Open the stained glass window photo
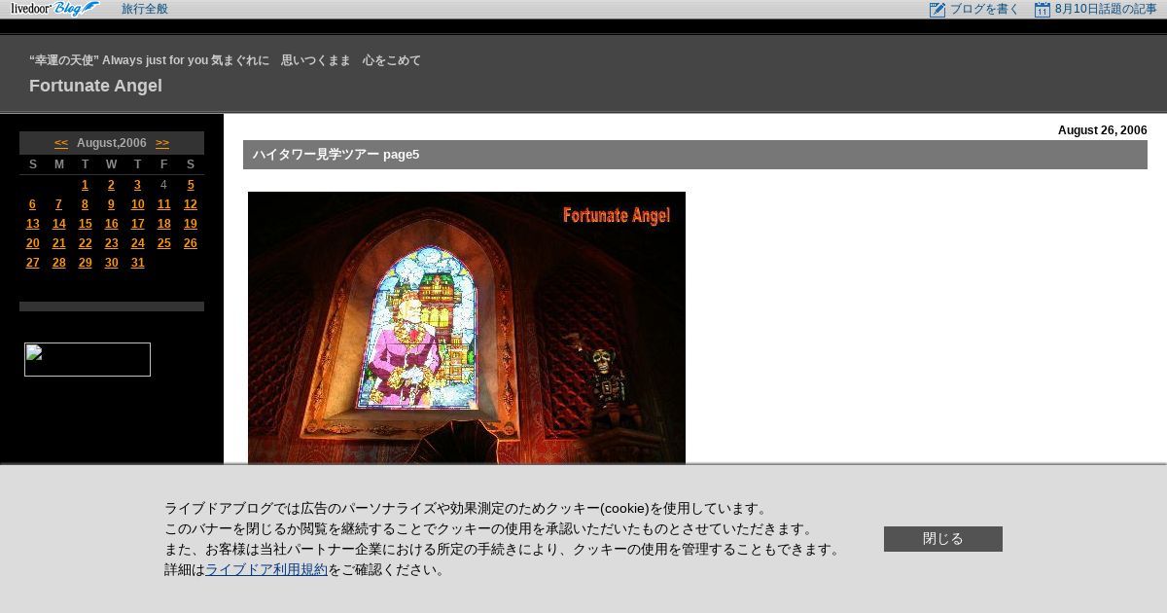Screen dimensions: 1167x613 467,328
